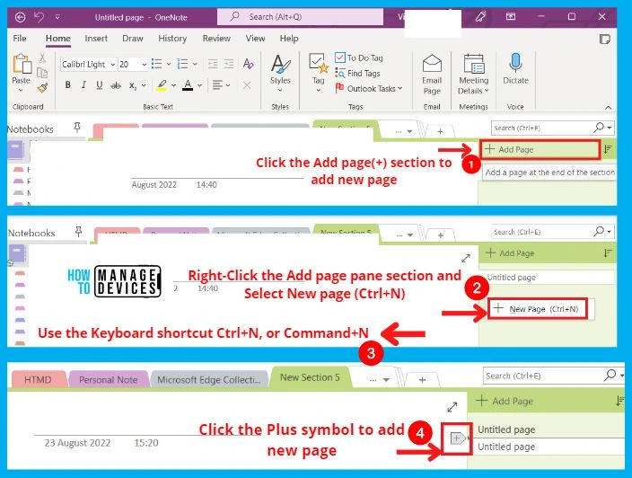Click the Paste clipboard icon

(22, 64)
